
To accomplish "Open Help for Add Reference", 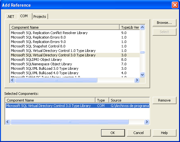I will coord(164,133).
